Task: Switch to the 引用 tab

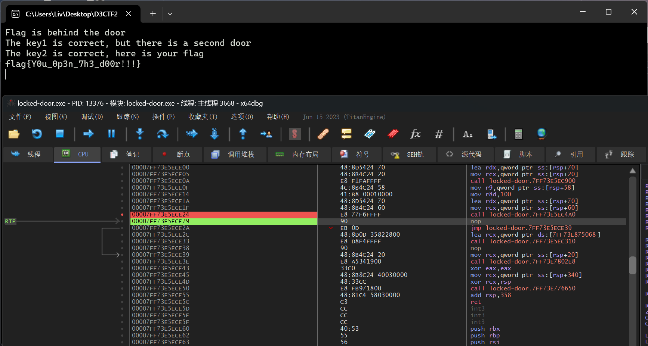Action: [571, 155]
